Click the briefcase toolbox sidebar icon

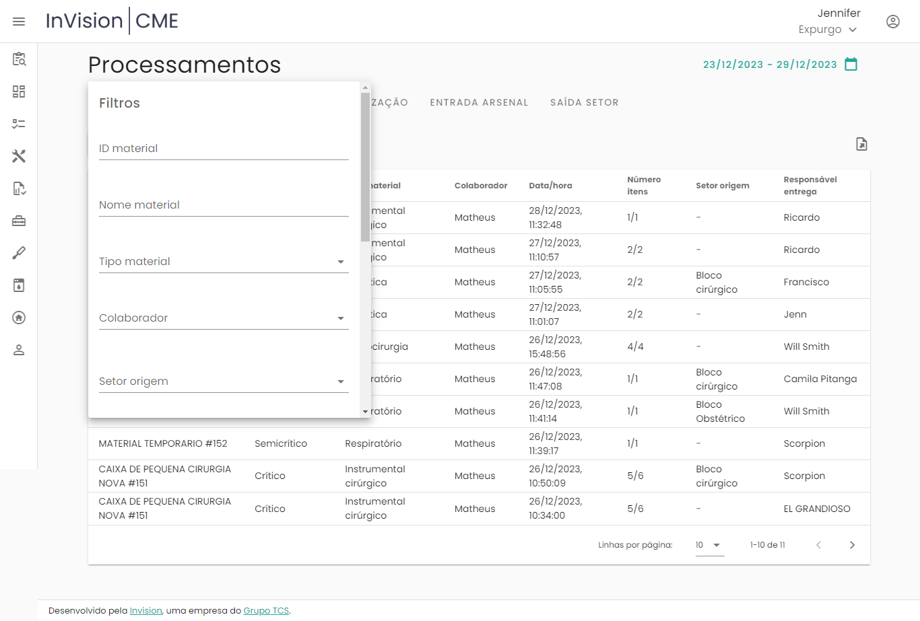coord(19,221)
